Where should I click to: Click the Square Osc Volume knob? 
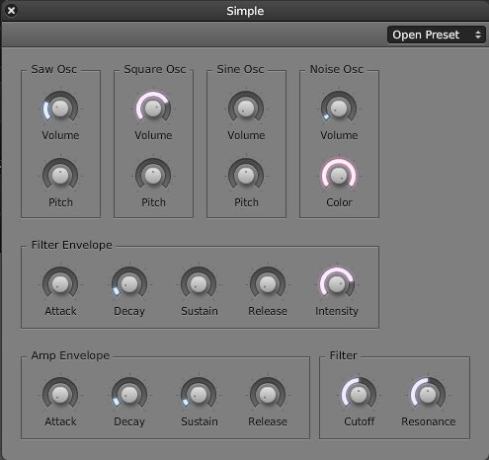click(x=153, y=109)
